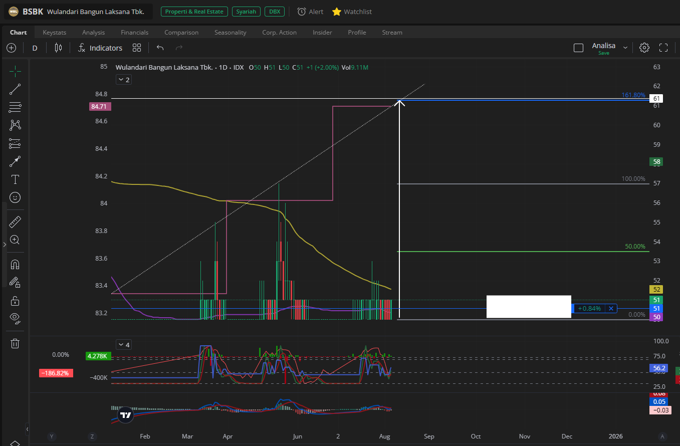This screenshot has width=680, height=446.
Task: Click the Analisa Save layout name
Action: [x=604, y=48]
